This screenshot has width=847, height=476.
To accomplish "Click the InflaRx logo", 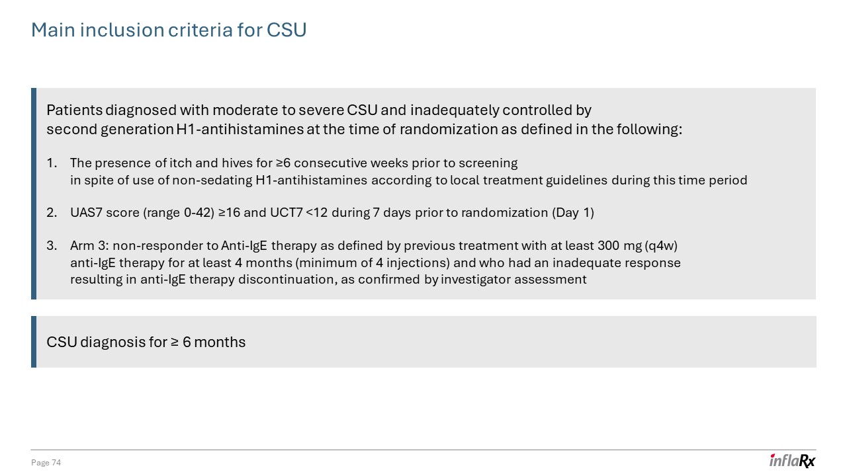I will [792, 461].
